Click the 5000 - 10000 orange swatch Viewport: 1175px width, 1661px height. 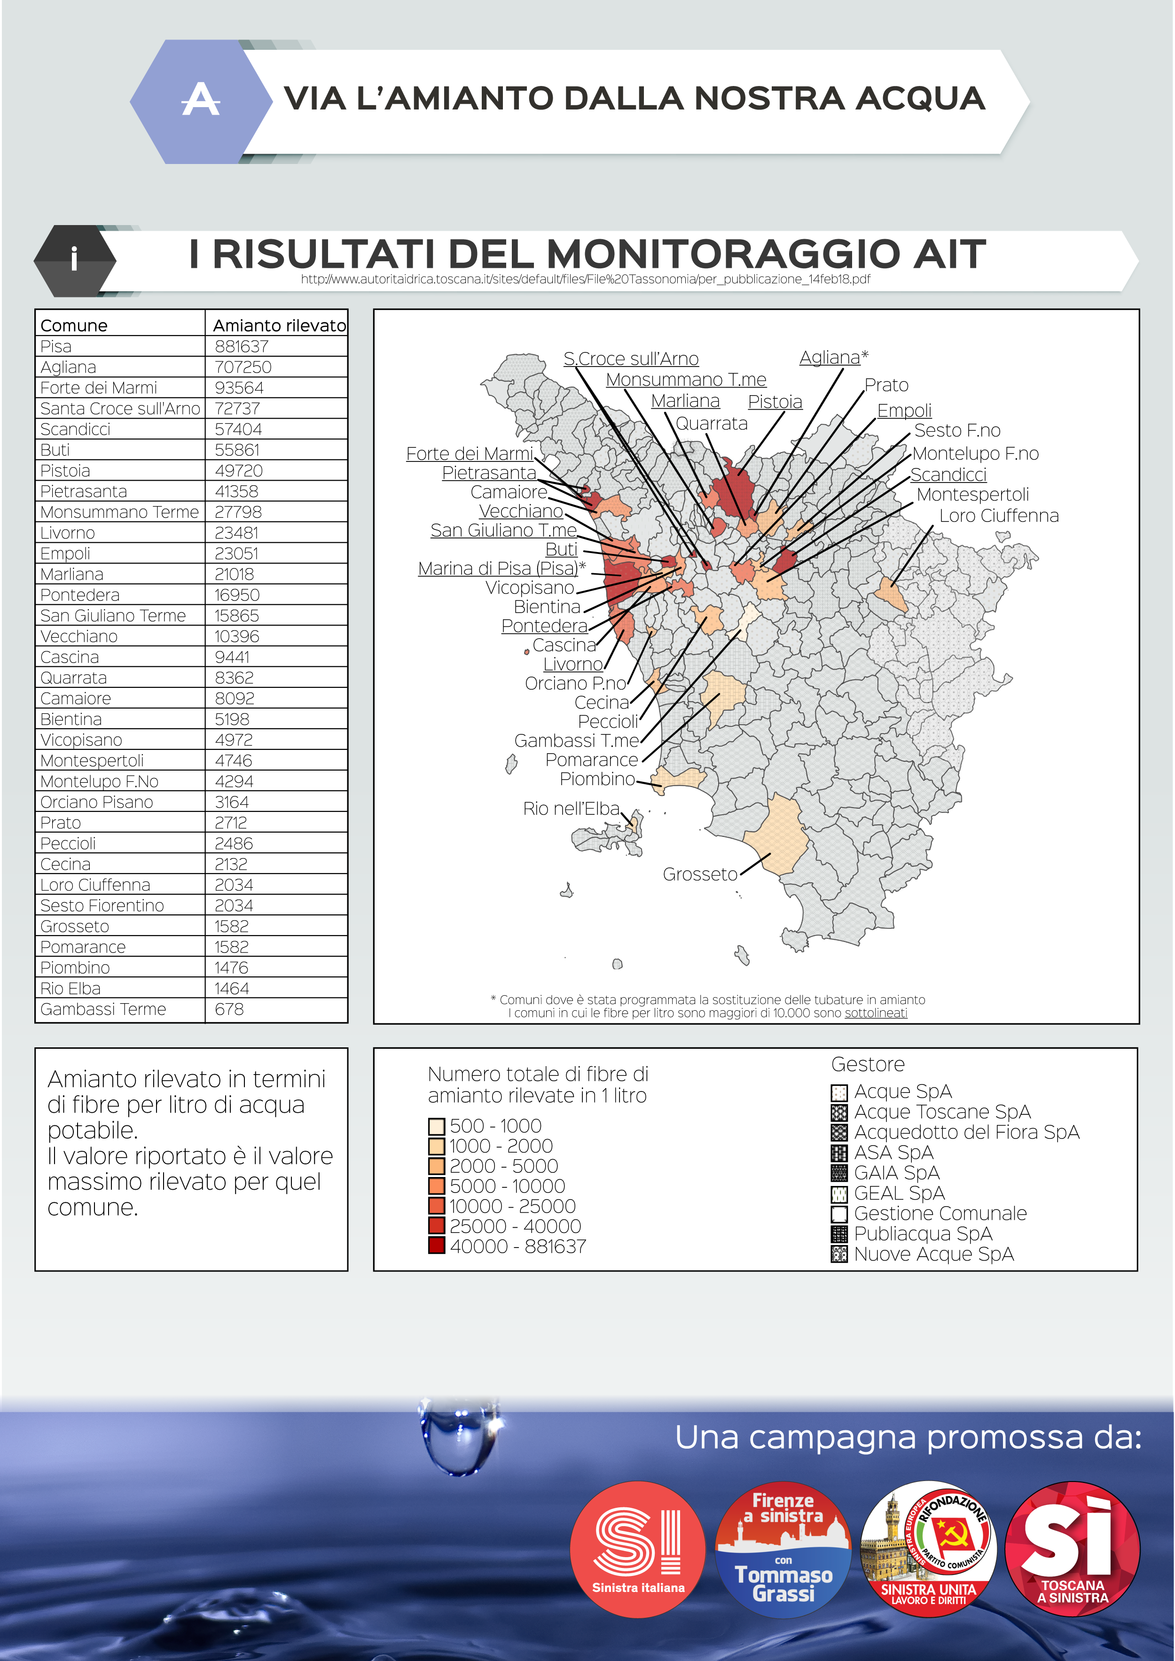(436, 1186)
